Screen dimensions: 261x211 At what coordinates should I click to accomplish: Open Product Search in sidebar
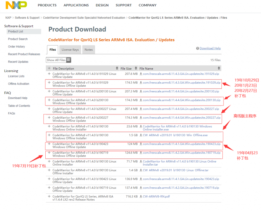point(18,39)
